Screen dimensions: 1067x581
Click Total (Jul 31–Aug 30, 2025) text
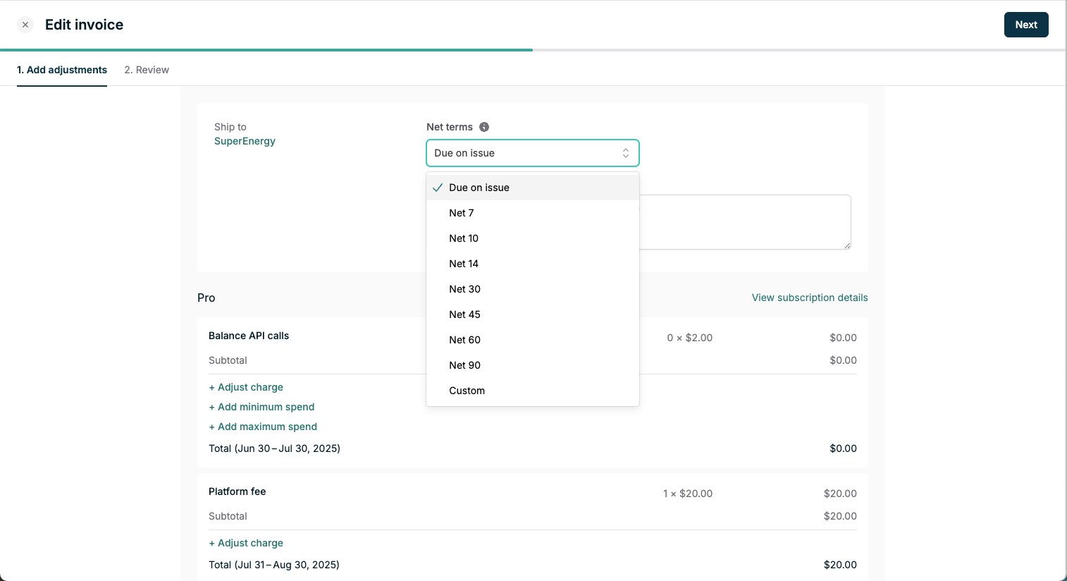tap(274, 565)
